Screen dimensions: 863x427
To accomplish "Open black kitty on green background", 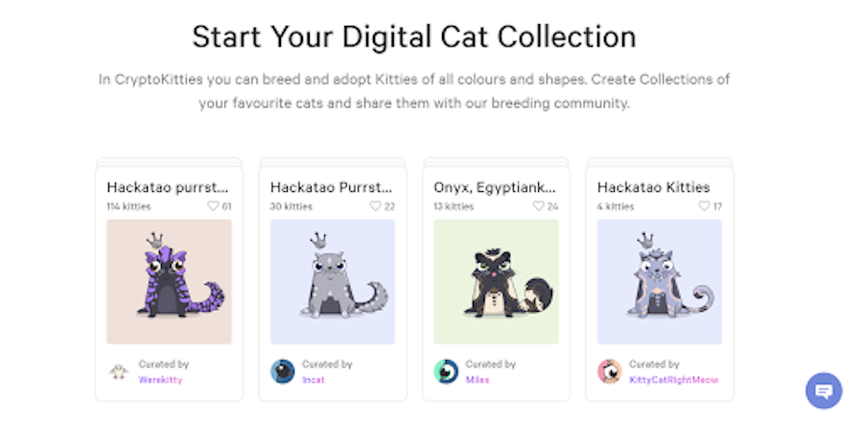I will click(x=496, y=281).
